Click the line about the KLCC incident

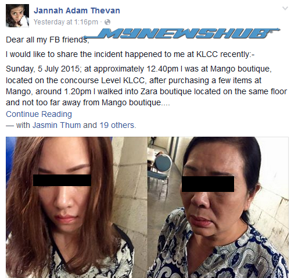[x=130, y=54]
